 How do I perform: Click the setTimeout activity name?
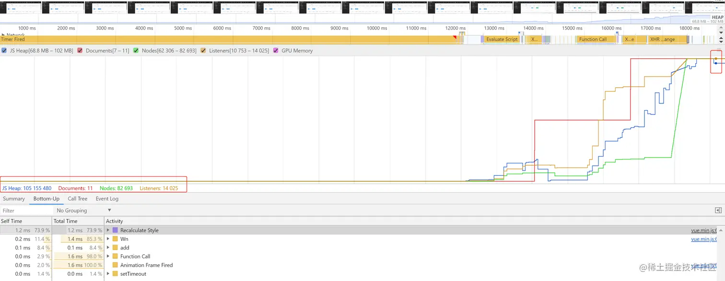133,274
